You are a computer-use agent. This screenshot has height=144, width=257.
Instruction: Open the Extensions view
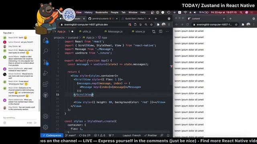click(45, 84)
